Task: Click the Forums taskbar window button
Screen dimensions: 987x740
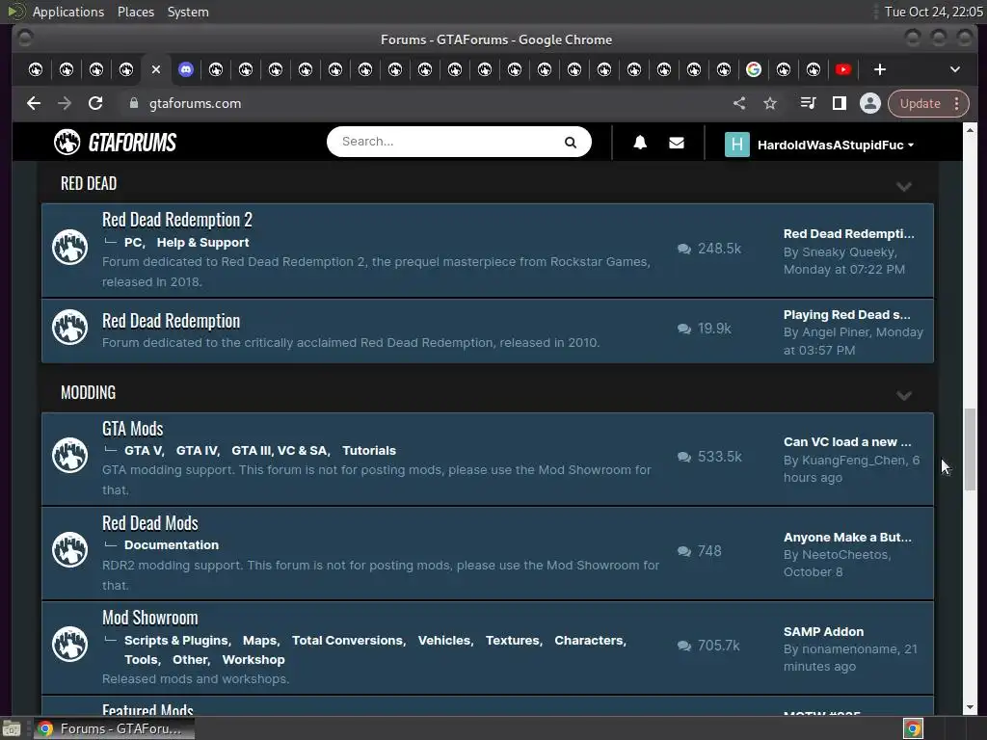Action: point(114,728)
